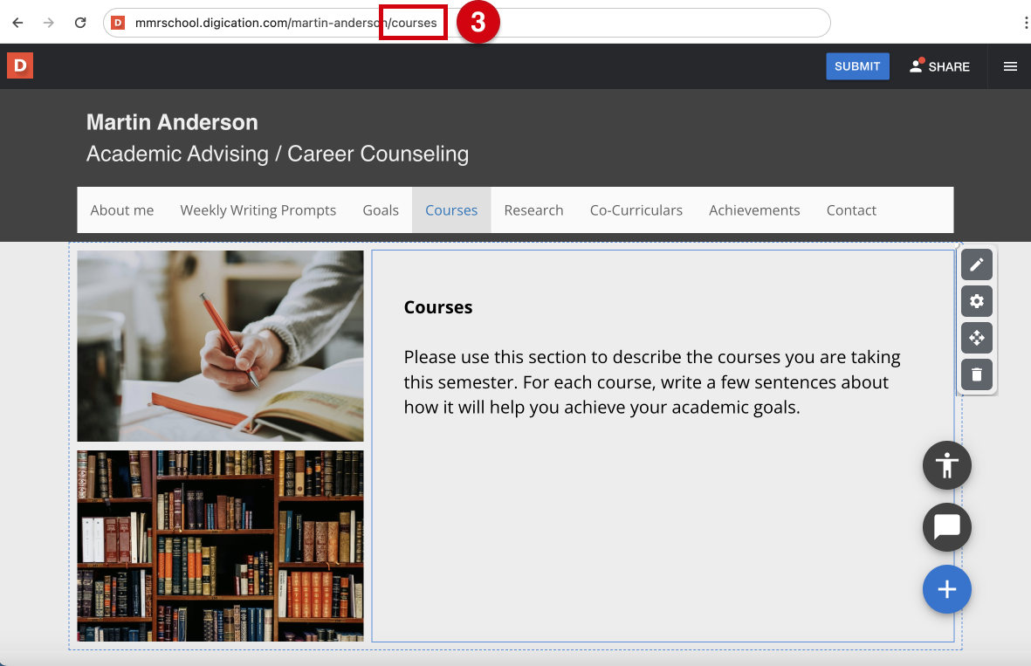The width and height of the screenshot is (1031, 666).
Task: Focus the address bar URL field
Action: pyautogui.click(x=467, y=23)
